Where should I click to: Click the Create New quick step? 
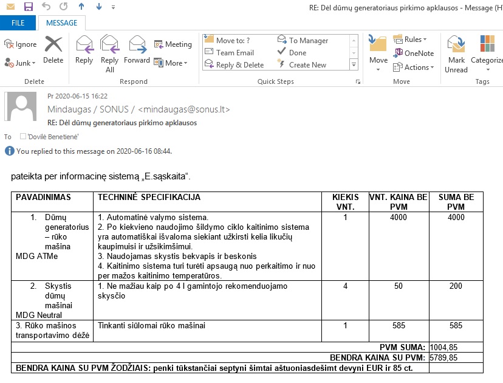click(x=307, y=65)
